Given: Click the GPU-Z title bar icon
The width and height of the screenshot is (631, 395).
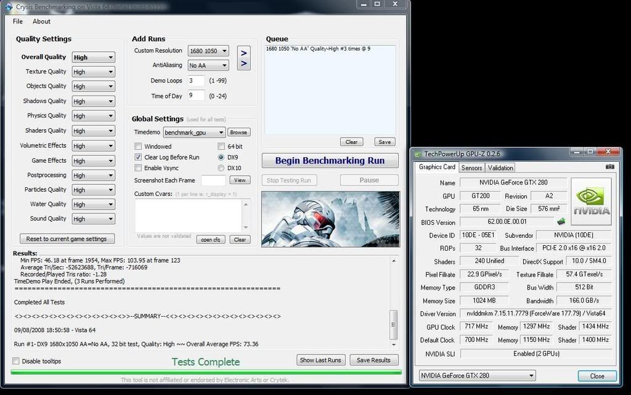Looking at the screenshot, I should (418, 153).
